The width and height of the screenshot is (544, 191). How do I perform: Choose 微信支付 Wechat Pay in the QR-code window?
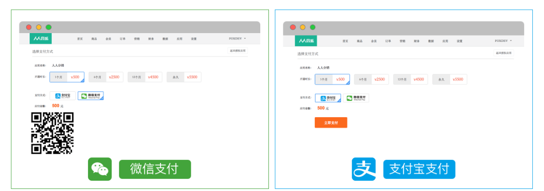click(90, 96)
